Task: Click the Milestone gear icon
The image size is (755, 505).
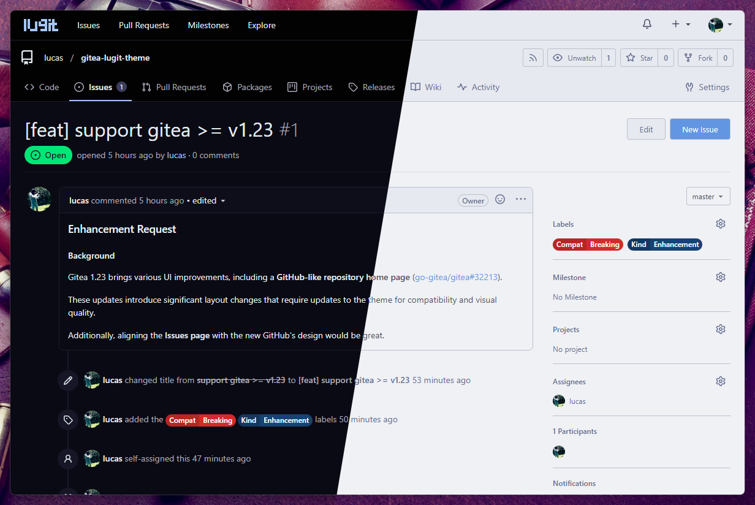Action: pos(721,278)
